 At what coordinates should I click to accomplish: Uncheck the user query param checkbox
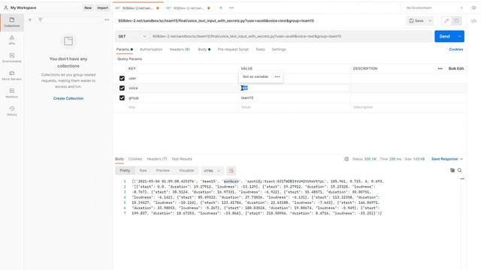122,78
